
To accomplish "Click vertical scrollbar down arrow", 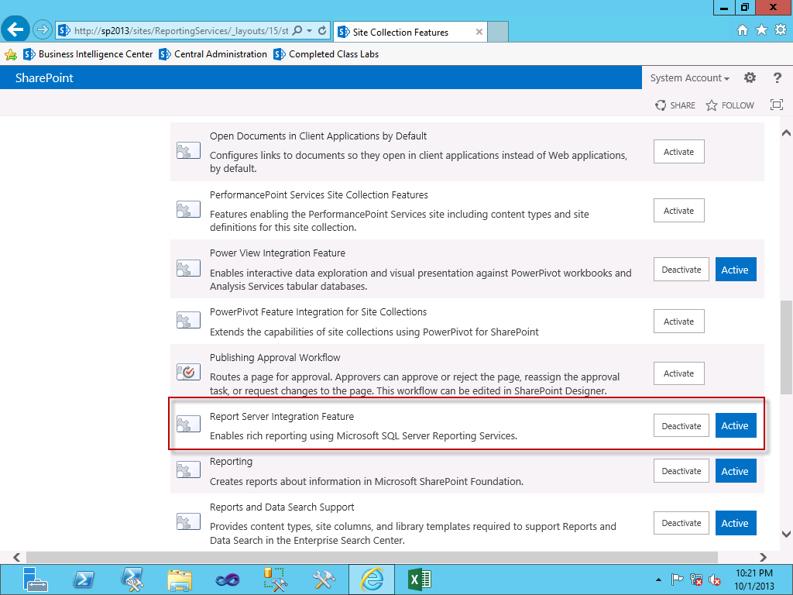I will coord(786,534).
